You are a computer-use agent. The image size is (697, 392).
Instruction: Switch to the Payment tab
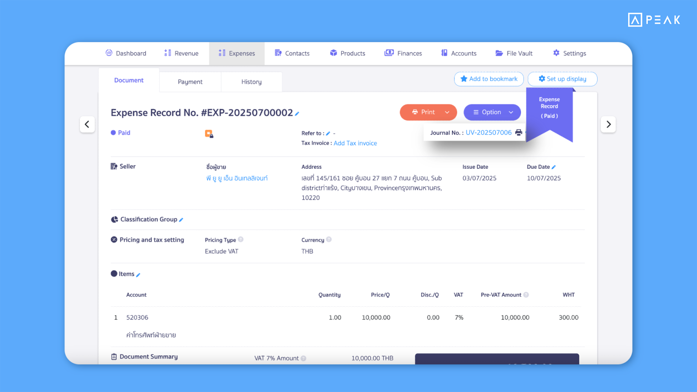tap(190, 82)
